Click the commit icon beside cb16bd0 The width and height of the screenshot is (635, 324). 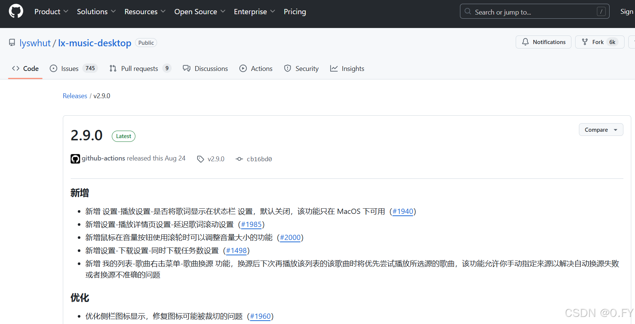point(239,159)
